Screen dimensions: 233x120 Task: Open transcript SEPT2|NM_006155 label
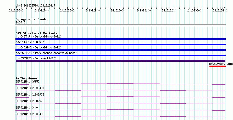[27, 81]
